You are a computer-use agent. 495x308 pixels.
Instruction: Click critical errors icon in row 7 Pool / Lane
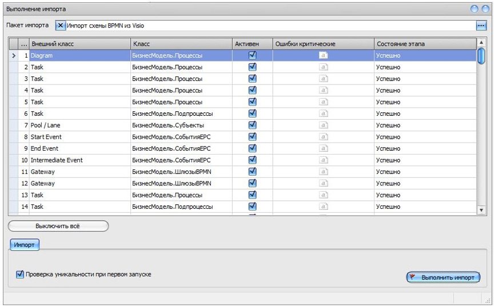coord(324,125)
